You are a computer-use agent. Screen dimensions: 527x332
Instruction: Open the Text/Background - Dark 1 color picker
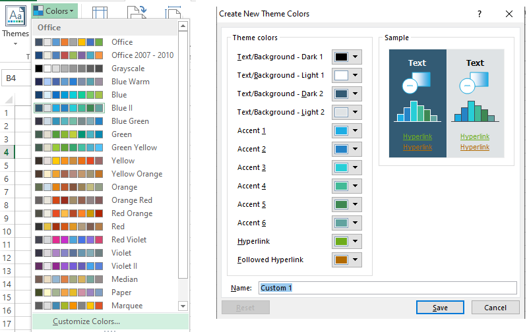(347, 57)
